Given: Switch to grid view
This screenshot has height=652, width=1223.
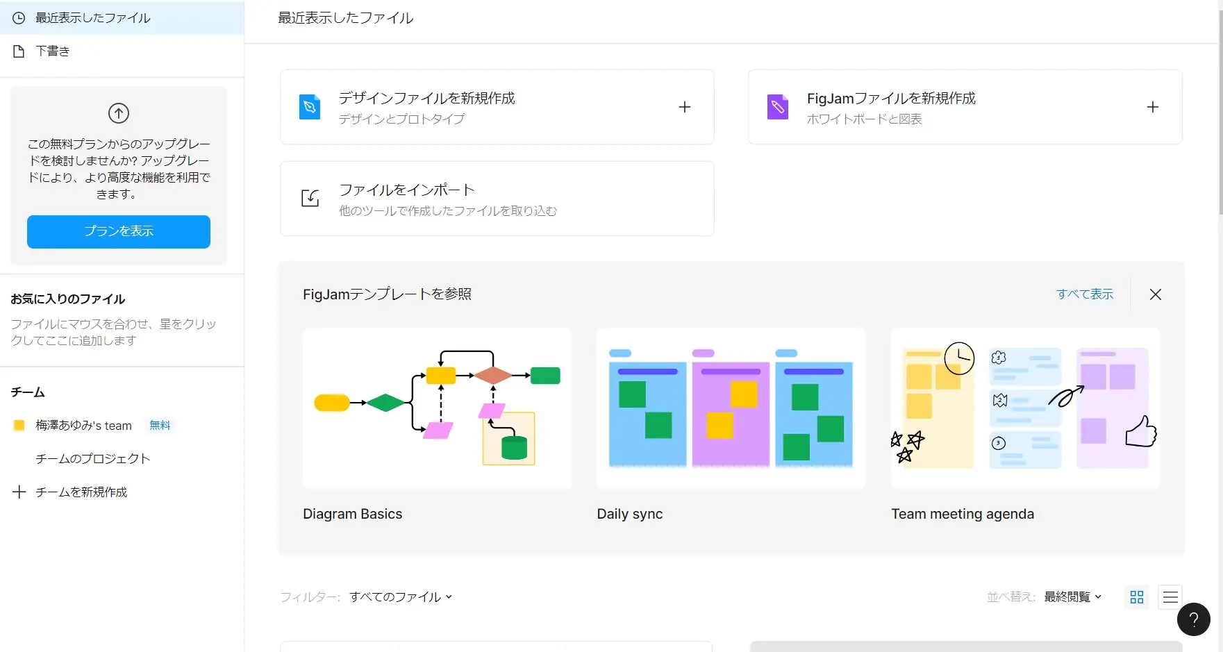Looking at the screenshot, I should point(1137,597).
